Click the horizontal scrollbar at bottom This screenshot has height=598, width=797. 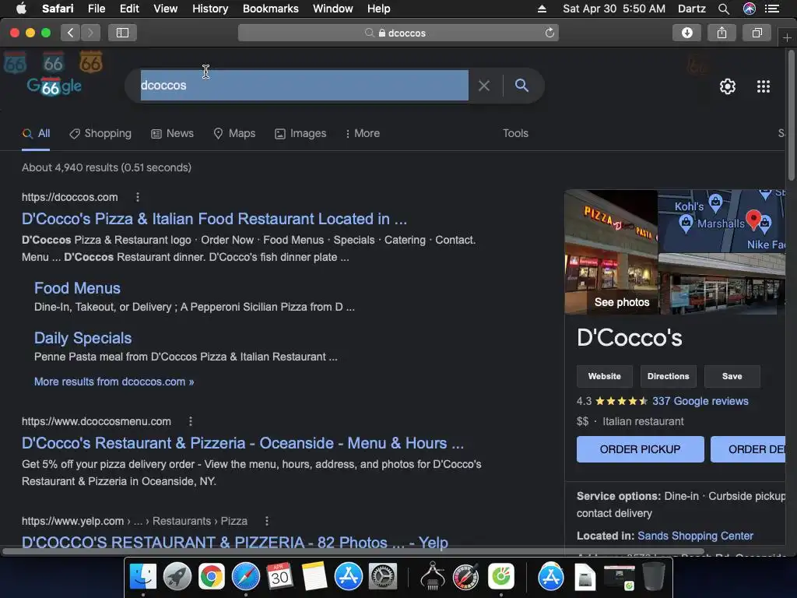tap(353, 552)
